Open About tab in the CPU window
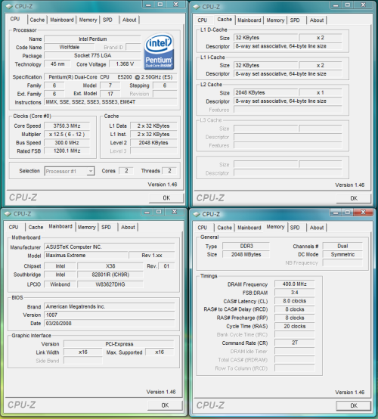The width and height of the screenshot is (378, 419). [x=129, y=20]
